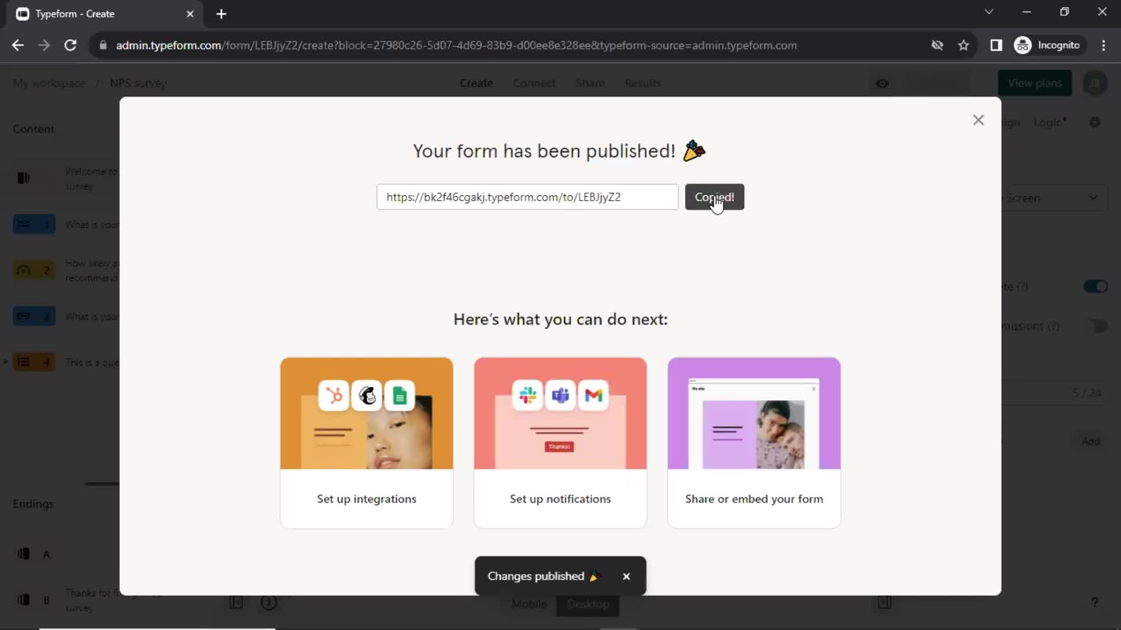Image resolution: width=1121 pixels, height=630 pixels.
Task: Click the Gmail notification icon
Action: click(594, 395)
